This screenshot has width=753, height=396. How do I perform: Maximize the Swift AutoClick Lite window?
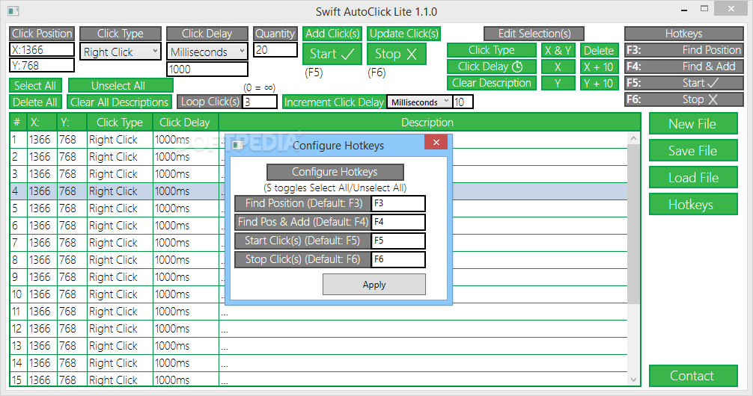point(704,9)
